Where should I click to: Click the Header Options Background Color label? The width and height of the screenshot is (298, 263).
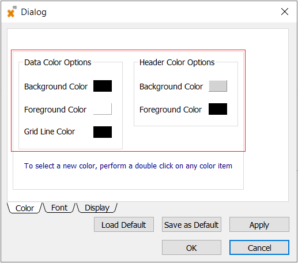(171, 87)
